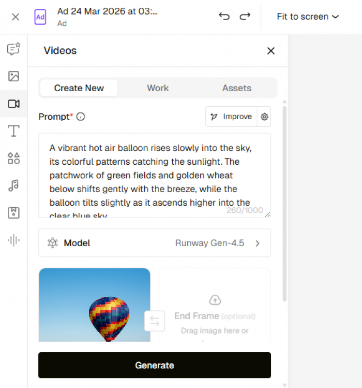The image size is (362, 388).
Task: Open the Voiceover waveform sidebar icon
Action: pyautogui.click(x=13, y=240)
